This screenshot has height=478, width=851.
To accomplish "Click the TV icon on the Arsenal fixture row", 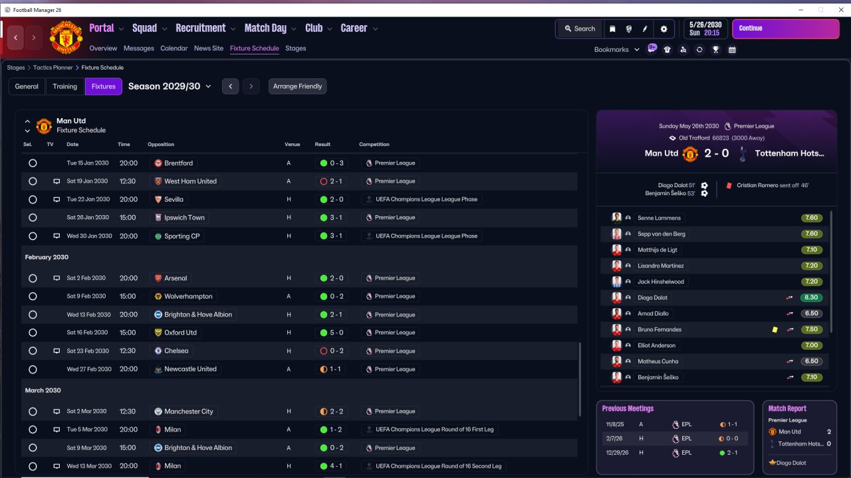I will [x=57, y=278].
